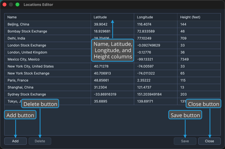Click latitude value 18.929681
The image size is (225, 149).
pyautogui.click(x=102, y=31)
